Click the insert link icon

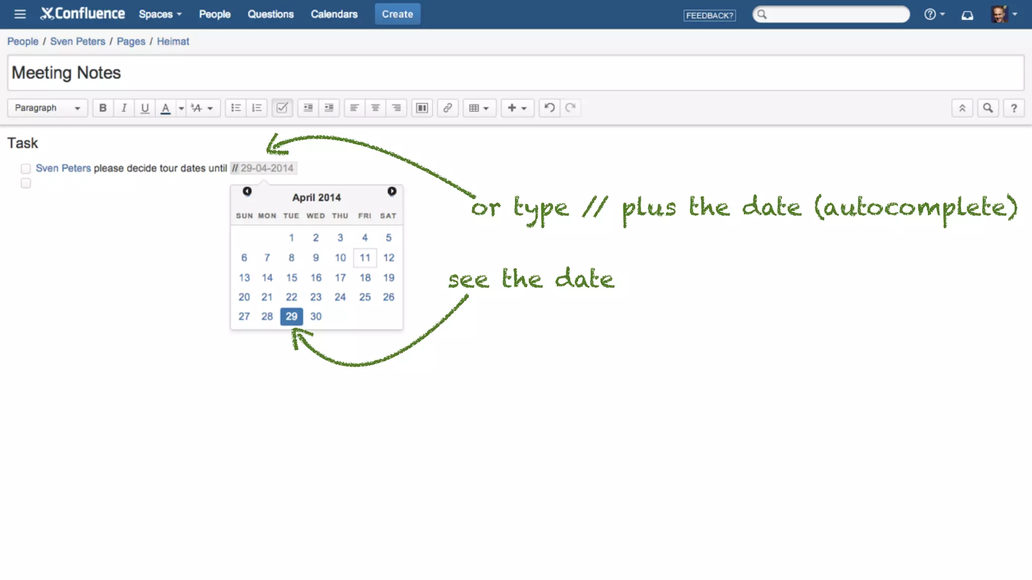[447, 108]
